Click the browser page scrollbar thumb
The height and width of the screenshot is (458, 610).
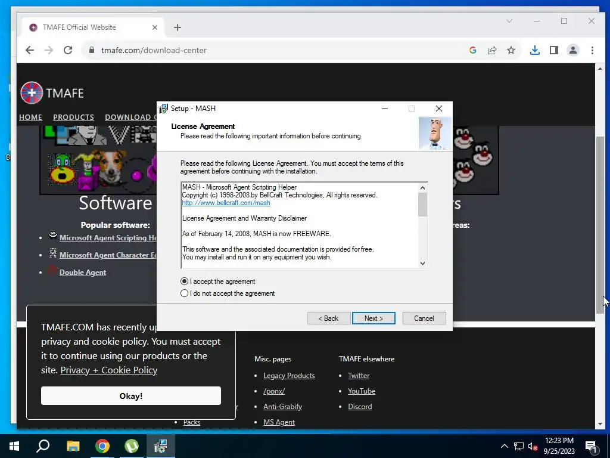tap(600, 225)
